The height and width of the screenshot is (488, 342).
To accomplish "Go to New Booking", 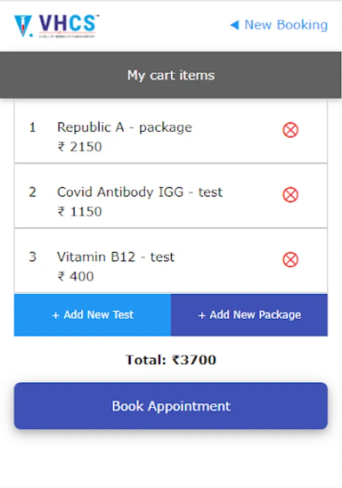I will point(286,25).
